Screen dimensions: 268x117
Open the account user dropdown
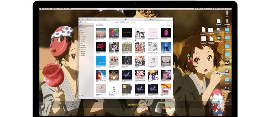point(152,19)
